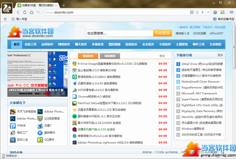This screenshot has height=159, width=236.
Task: Click the 一键转贴 top link
Action: (x=183, y=27)
